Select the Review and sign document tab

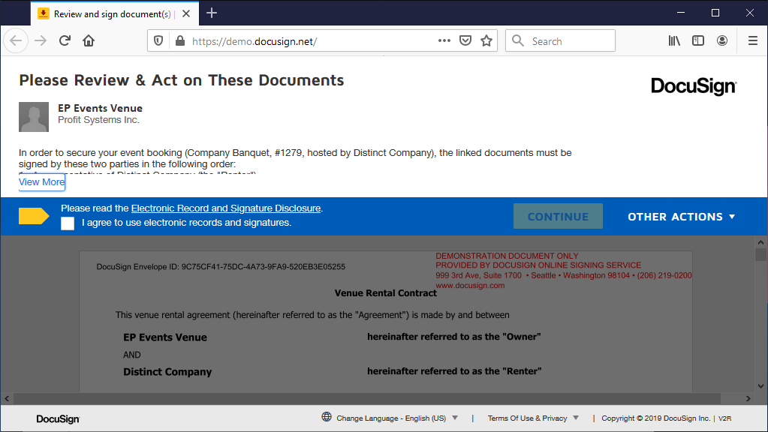tap(115, 13)
